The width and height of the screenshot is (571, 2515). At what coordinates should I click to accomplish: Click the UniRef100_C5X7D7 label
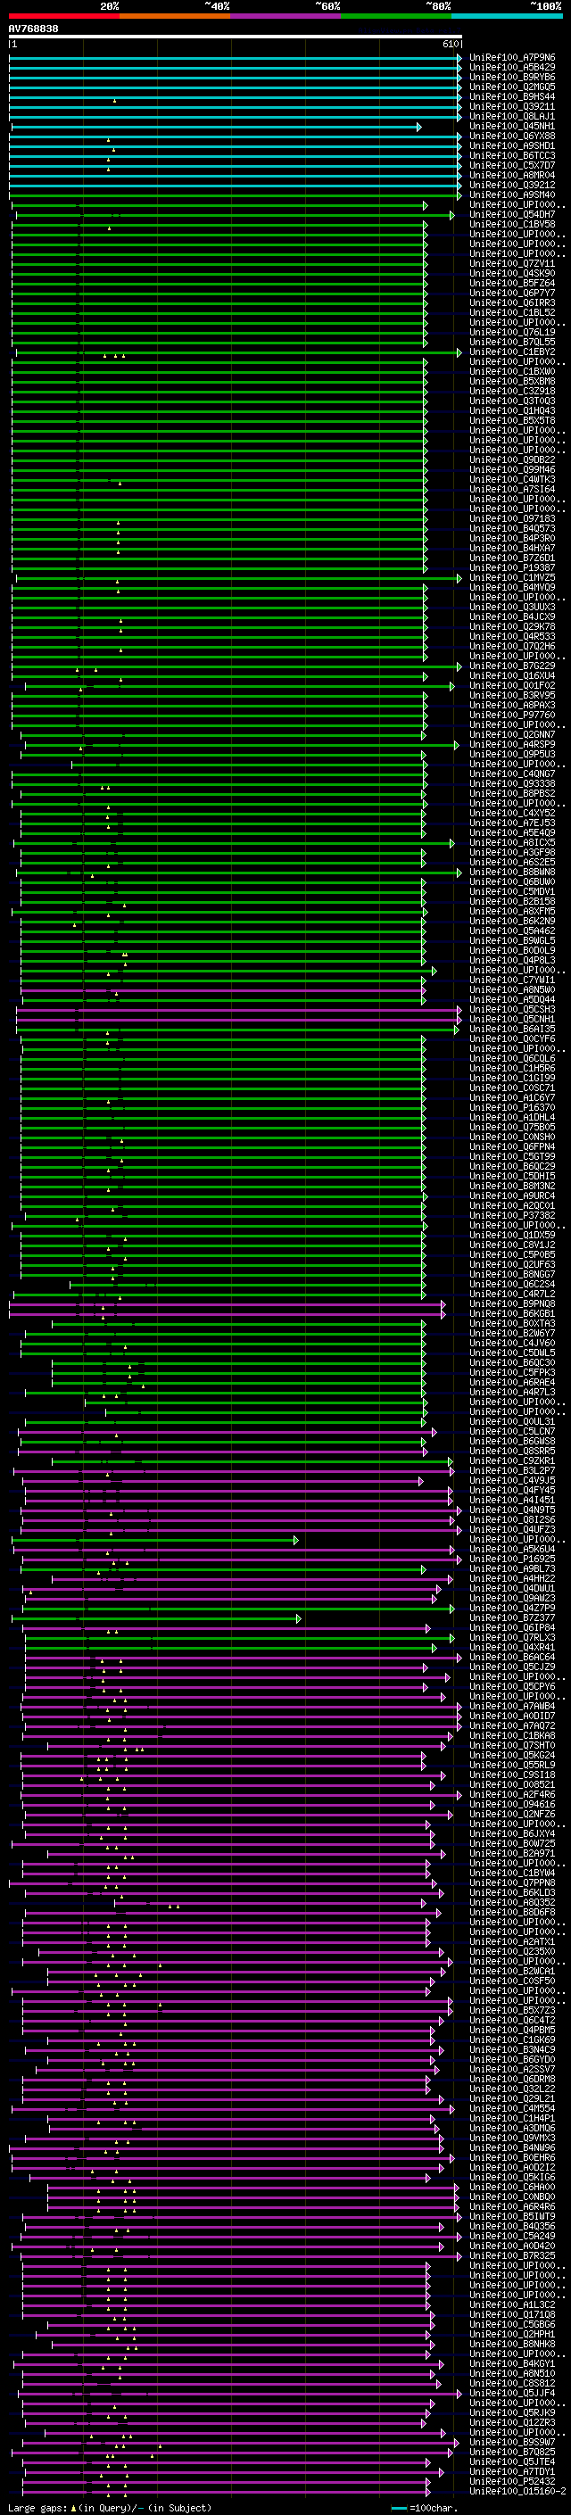coord(512,165)
